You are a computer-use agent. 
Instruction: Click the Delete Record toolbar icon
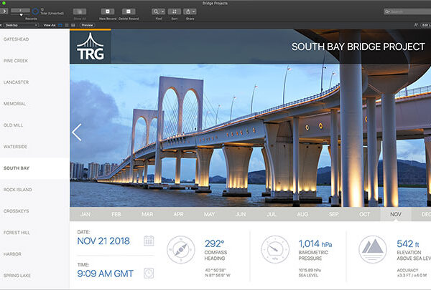tap(129, 11)
